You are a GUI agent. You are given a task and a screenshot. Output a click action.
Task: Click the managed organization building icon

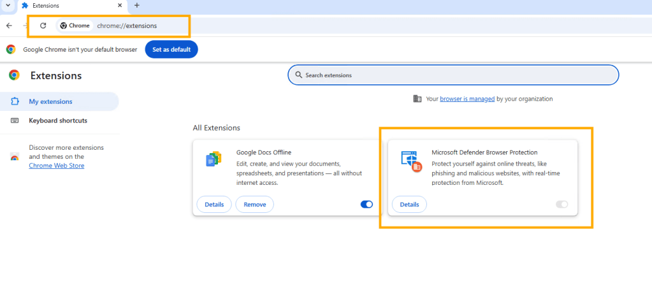pos(417,99)
